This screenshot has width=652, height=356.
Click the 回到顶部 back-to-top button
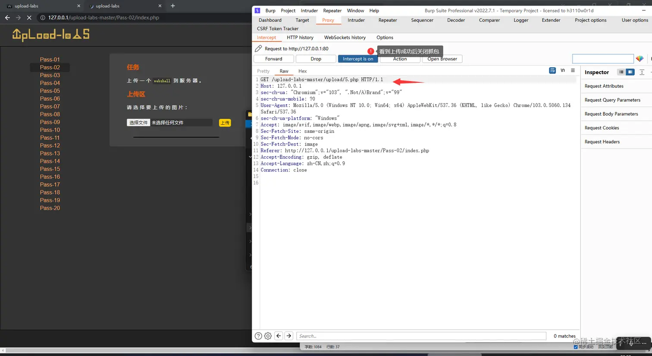tap(605, 347)
